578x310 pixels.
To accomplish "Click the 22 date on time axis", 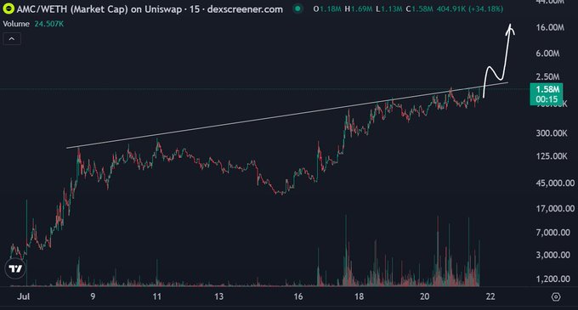I will click(x=490, y=296).
